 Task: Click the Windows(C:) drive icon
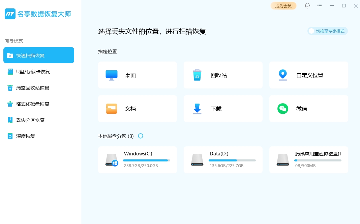[x=112, y=160]
